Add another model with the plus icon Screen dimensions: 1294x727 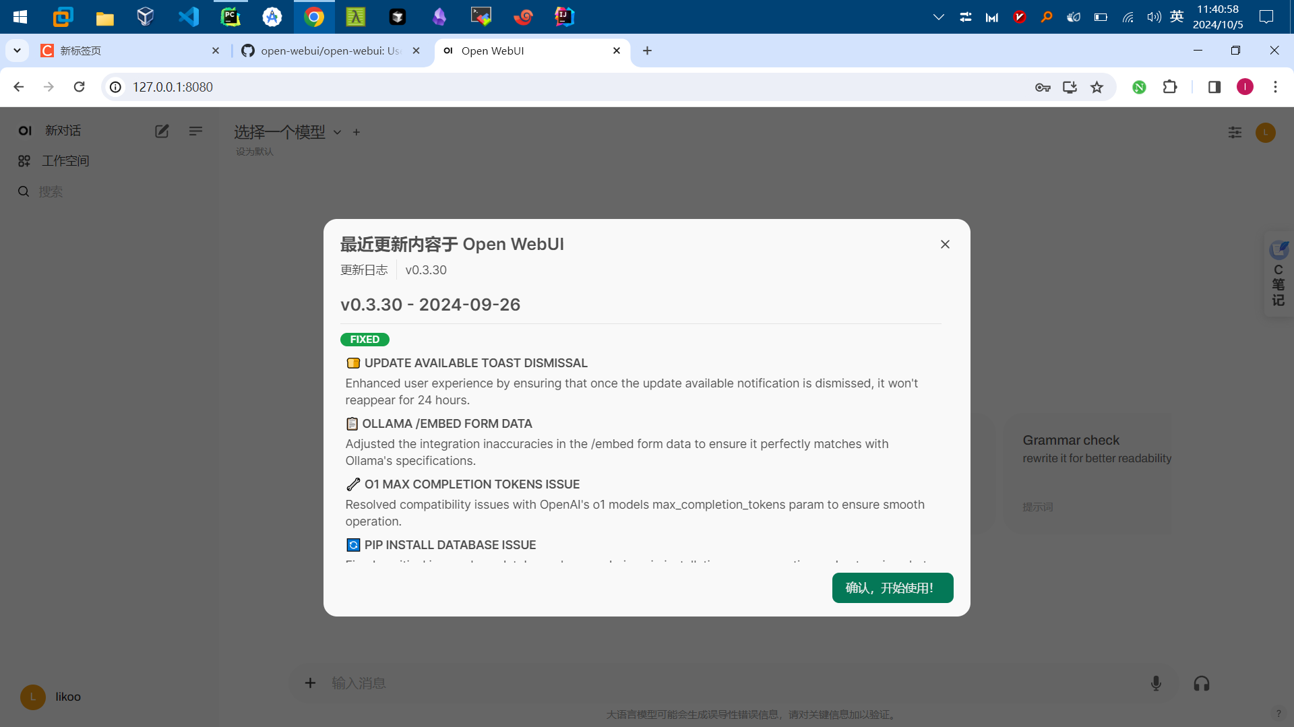357,132
